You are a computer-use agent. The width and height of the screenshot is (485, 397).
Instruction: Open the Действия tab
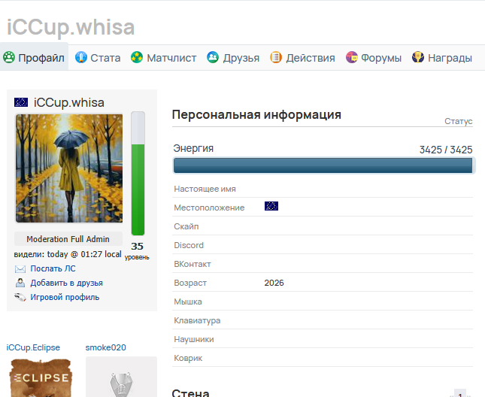(302, 58)
